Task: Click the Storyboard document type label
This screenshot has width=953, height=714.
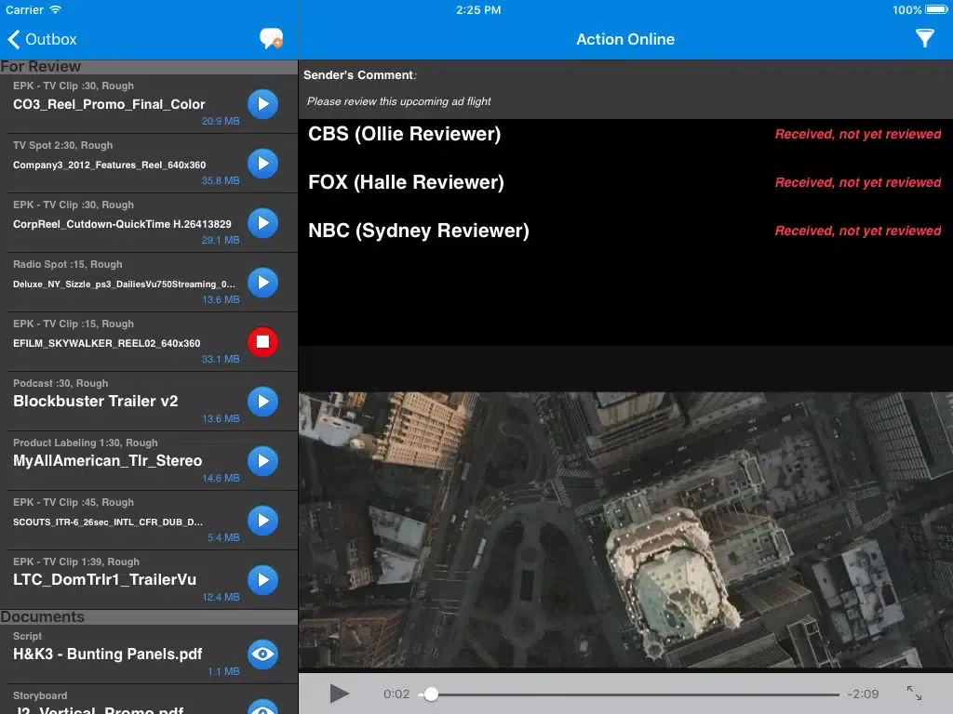Action: point(40,695)
